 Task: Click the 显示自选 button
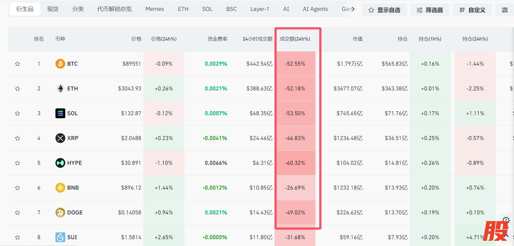384,10
